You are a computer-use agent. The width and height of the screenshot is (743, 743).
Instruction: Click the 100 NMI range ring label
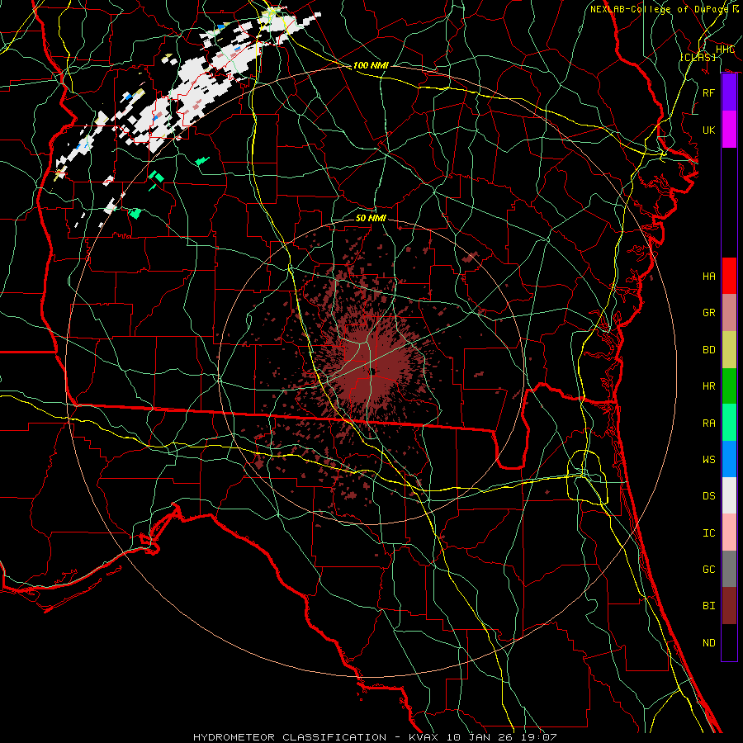371,65
